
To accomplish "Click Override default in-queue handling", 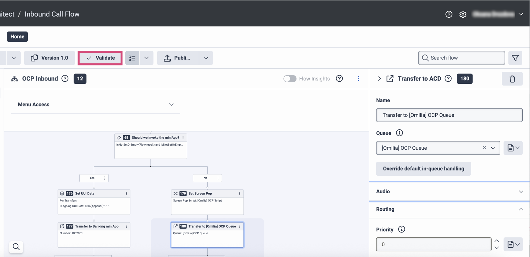I will [423, 169].
